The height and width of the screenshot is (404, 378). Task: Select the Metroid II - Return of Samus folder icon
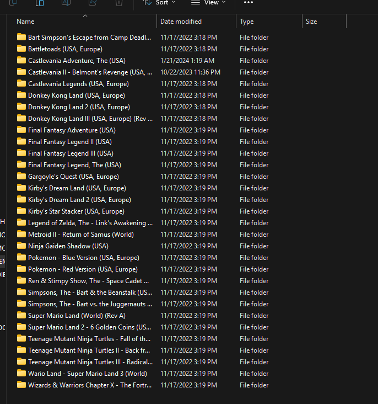[x=21, y=235]
